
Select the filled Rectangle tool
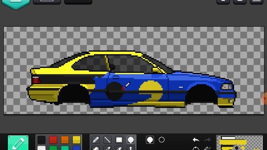119,140
